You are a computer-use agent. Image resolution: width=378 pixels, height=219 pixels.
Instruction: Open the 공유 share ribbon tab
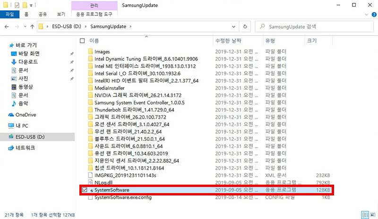[x=43, y=15]
